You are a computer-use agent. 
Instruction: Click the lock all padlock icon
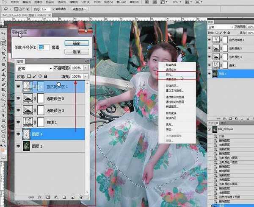[x=45, y=76]
